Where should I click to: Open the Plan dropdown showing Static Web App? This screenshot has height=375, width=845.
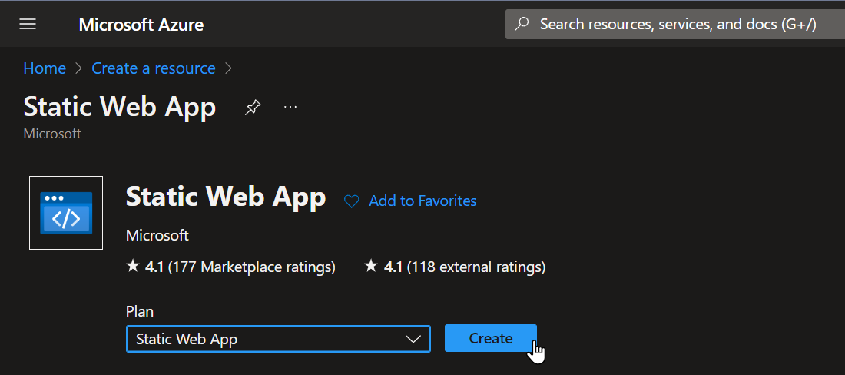[278, 339]
